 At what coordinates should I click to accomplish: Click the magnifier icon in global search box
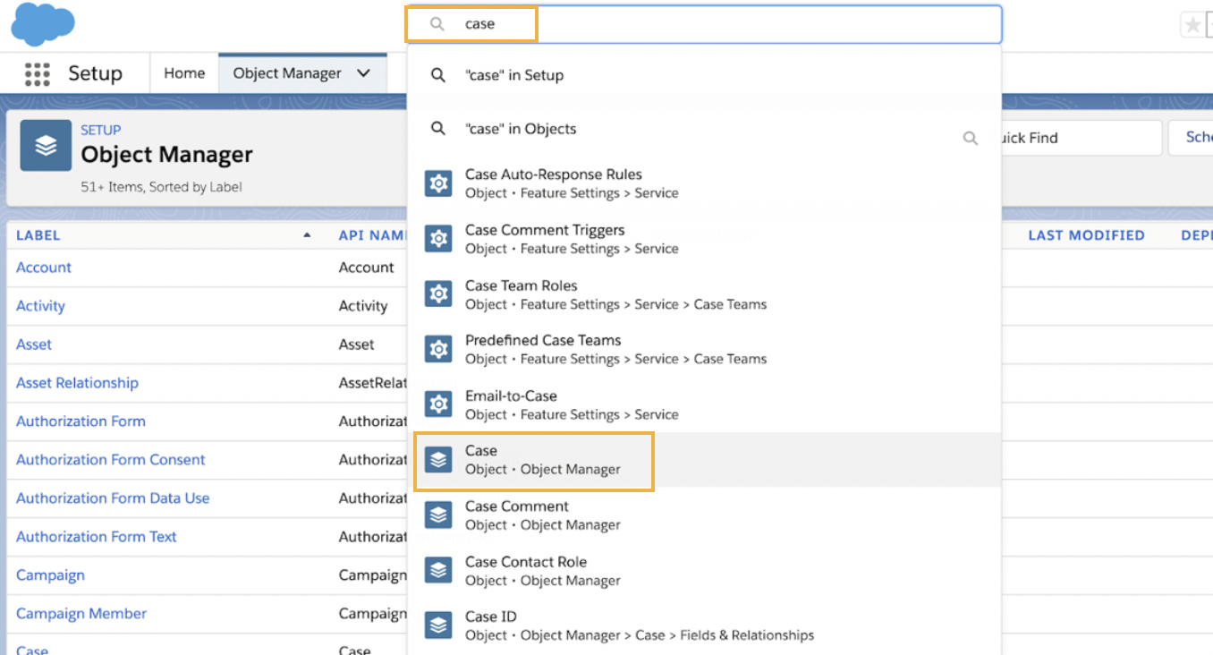coord(437,24)
